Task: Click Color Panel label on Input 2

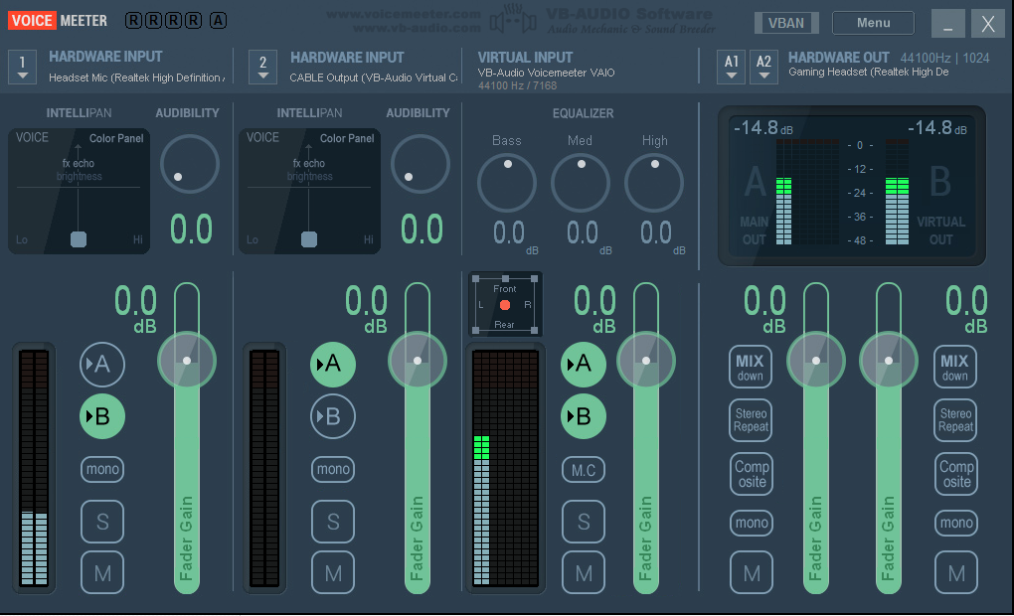Action: pos(347,138)
